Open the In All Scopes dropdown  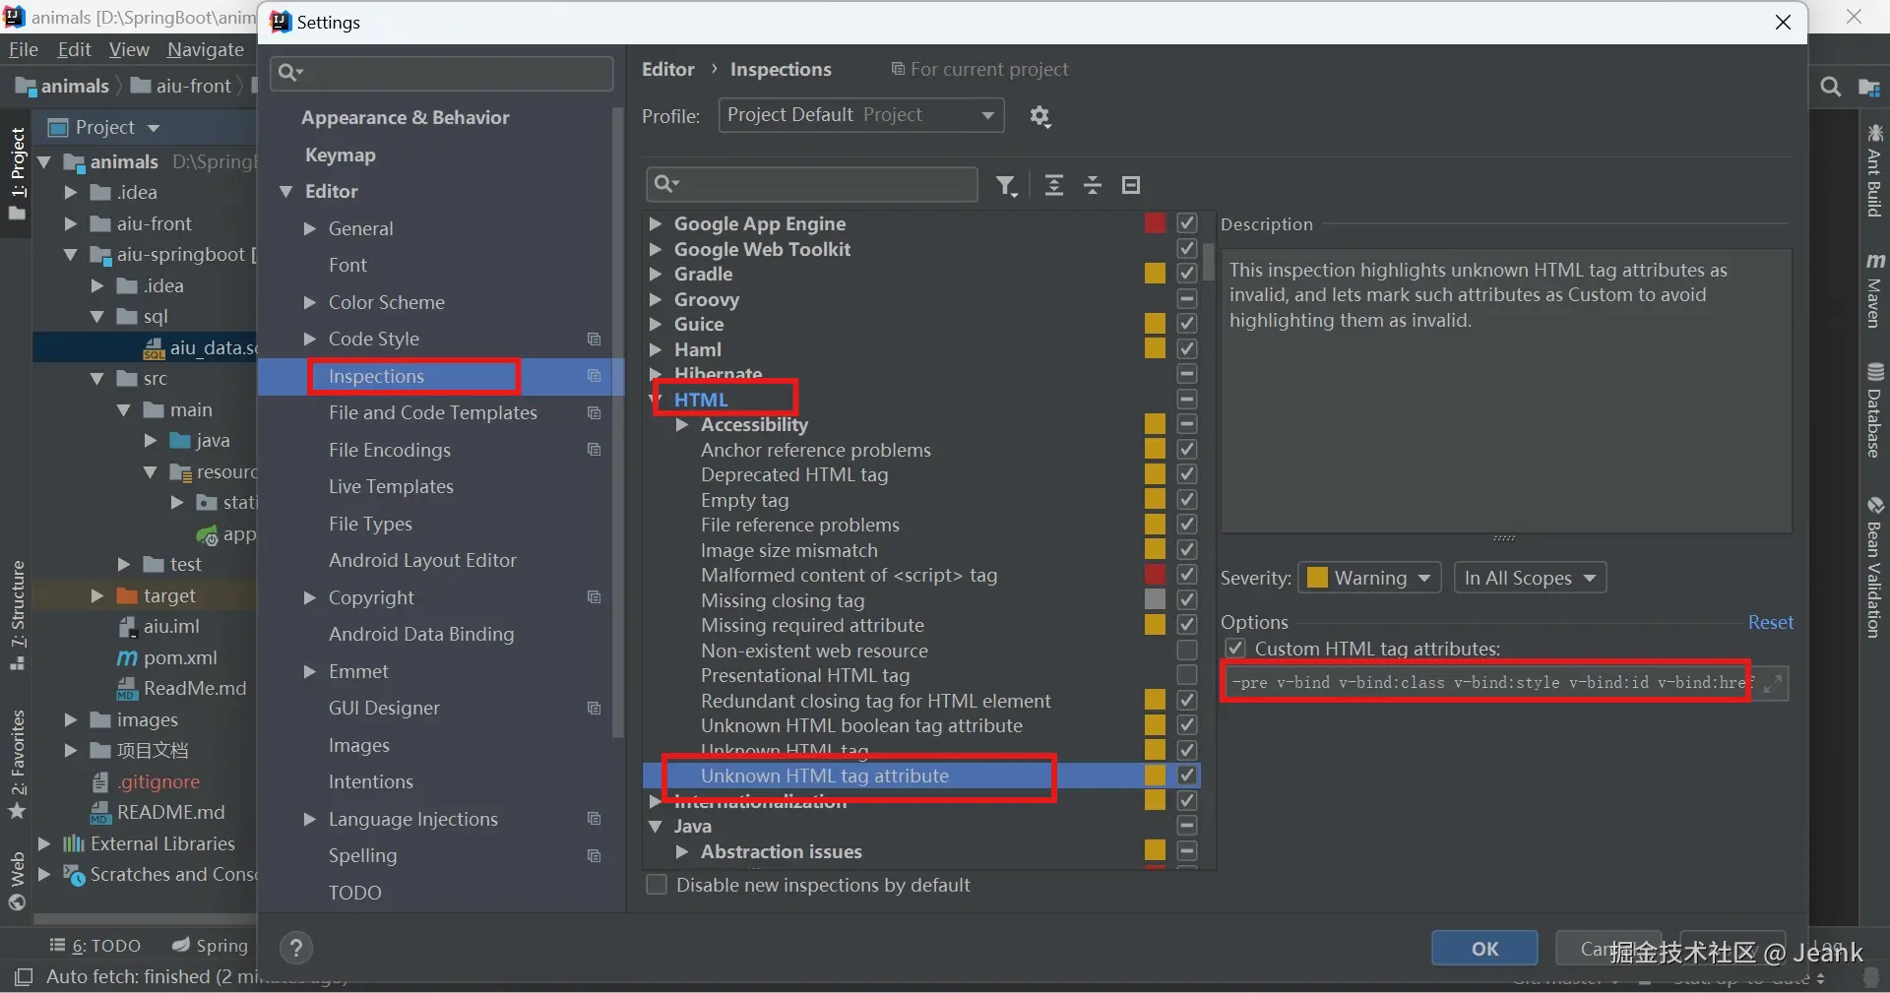[x=1530, y=578]
